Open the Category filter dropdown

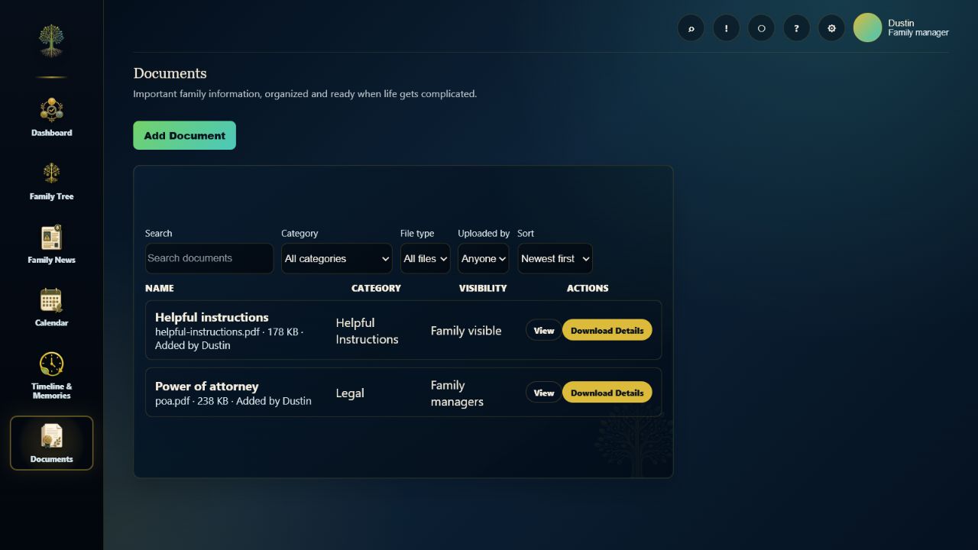336,258
